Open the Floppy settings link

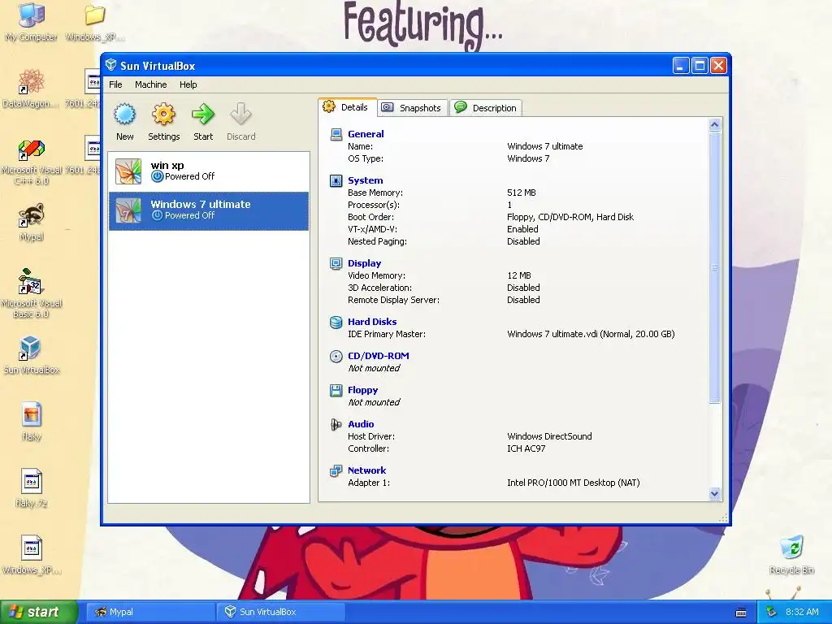[363, 390]
